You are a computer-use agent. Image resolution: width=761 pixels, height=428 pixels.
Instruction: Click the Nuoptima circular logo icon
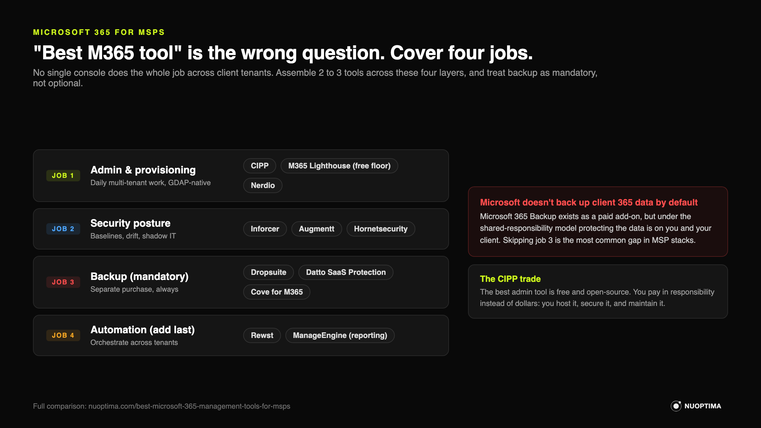click(x=676, y=406)
